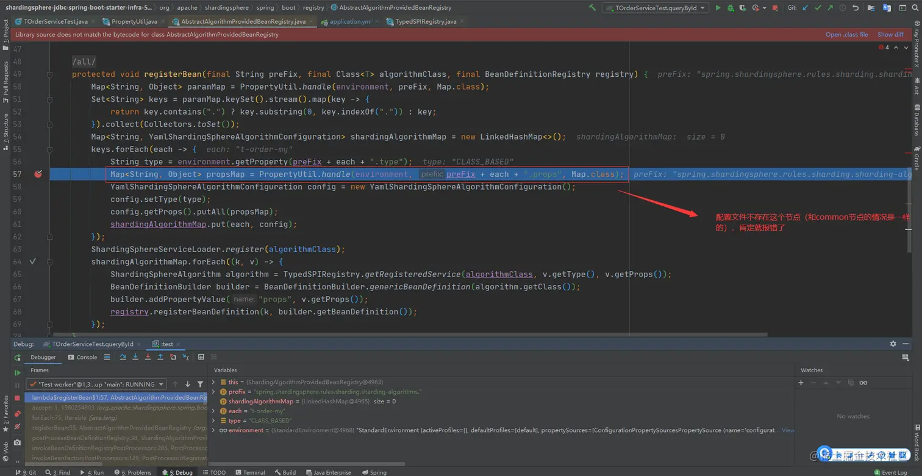
Task: Toggle the line 57 breakpoint in the gutter
Action: click(x=38, y=174)
